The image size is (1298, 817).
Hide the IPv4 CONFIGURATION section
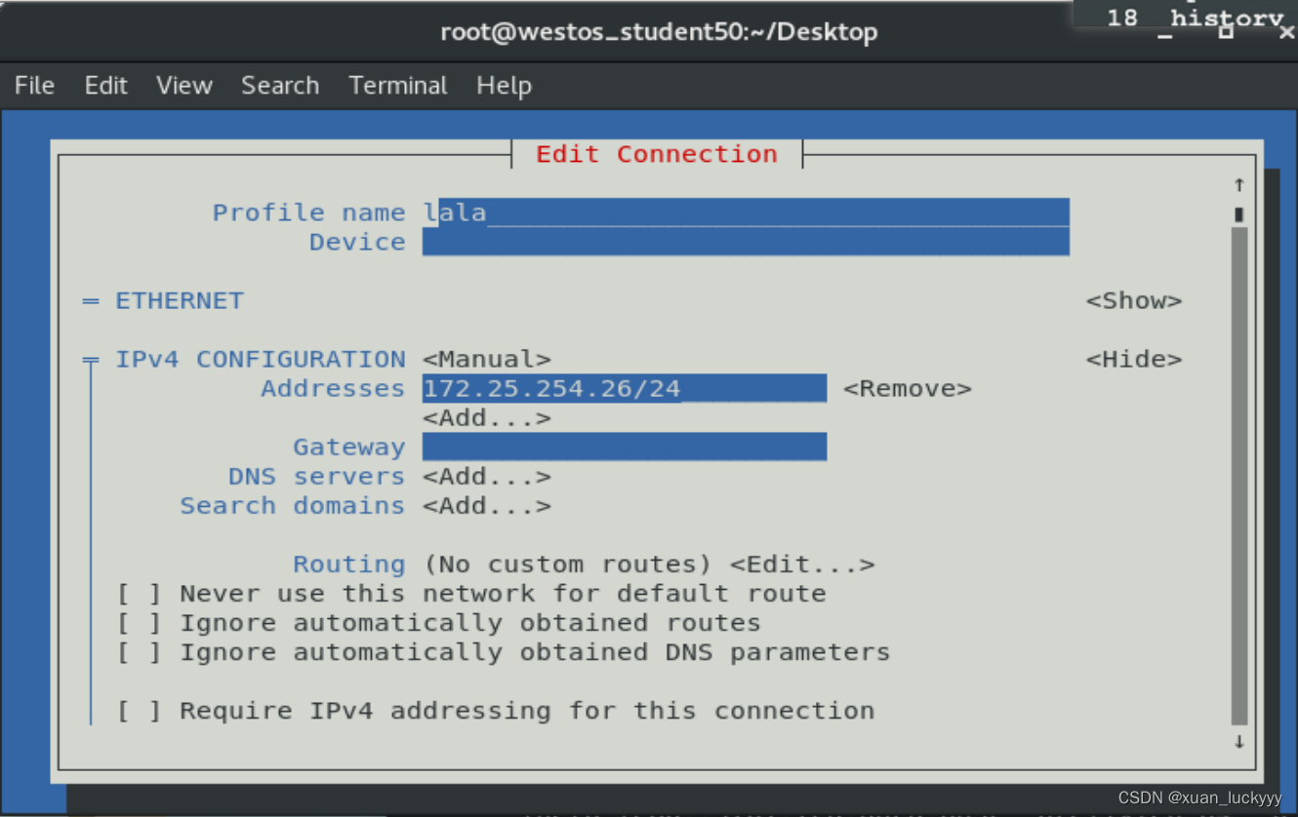[1134, 360]
